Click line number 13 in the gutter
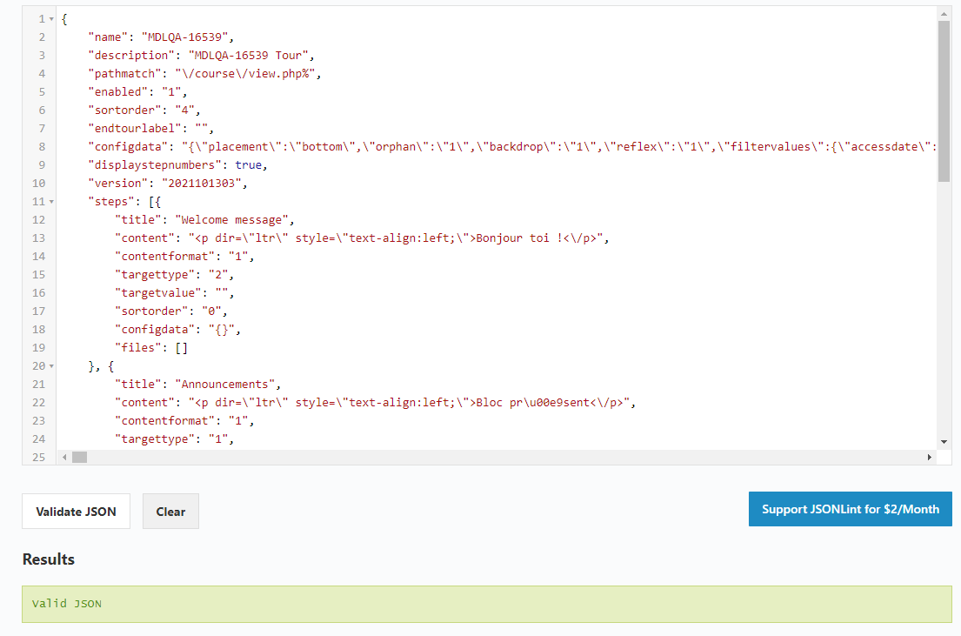 coord(38,238)
